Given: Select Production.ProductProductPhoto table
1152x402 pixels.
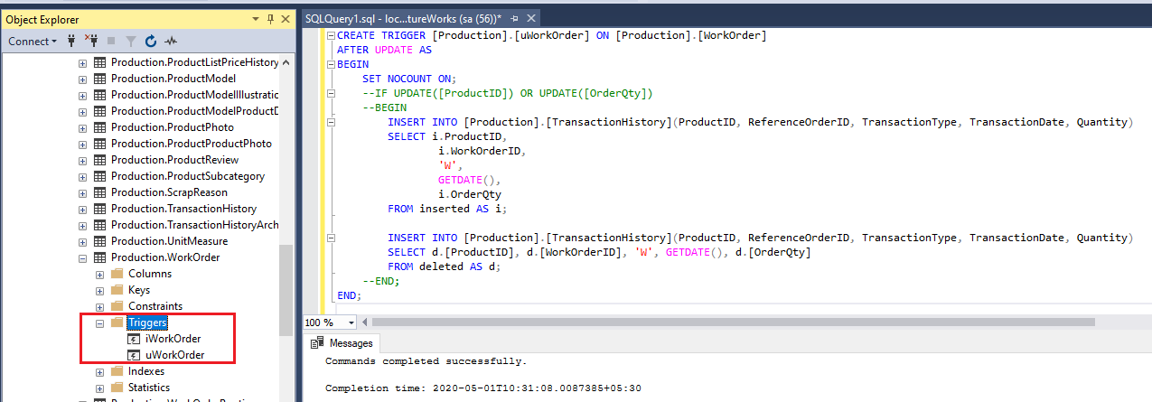Looking at the screenshot, I should pyautogui.click(x=192, y=144).
